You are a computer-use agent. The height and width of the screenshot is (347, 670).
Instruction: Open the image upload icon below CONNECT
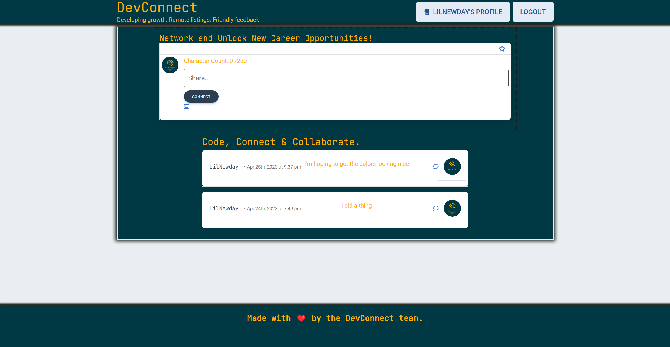click(187, 107)
